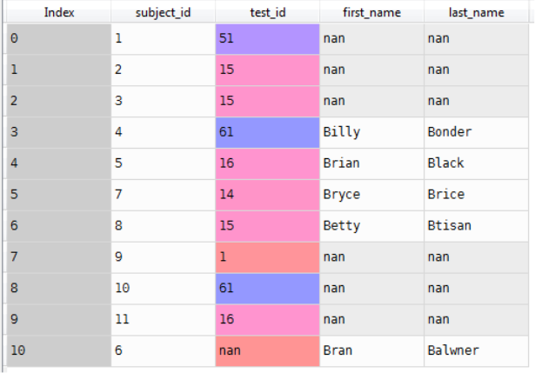This screenshot has width=535, height=373.
Task: Sort by the Index column header
Action: (x=59, y=13)
